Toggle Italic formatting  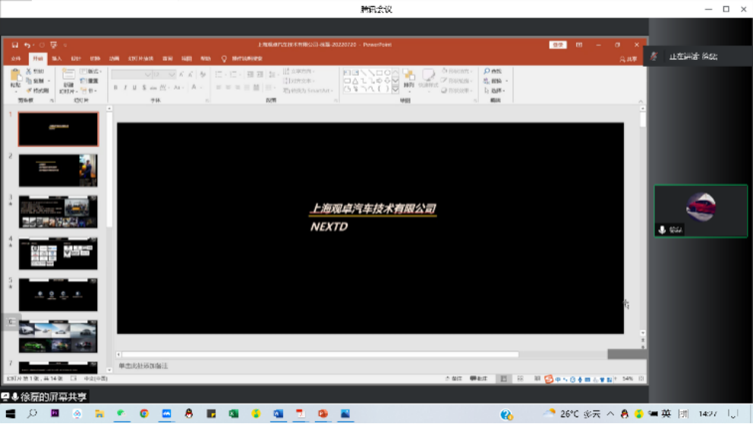click(x=125, y=88)
